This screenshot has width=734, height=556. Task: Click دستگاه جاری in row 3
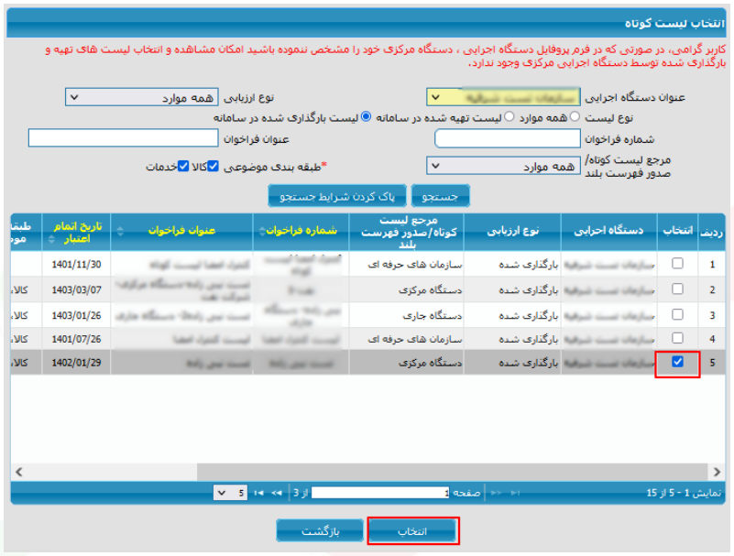coord(433,316)
